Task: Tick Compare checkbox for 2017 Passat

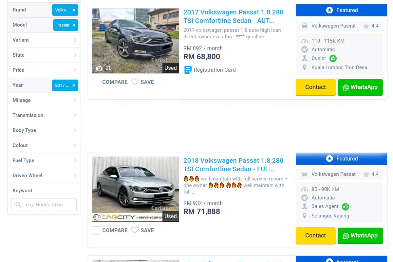Action: (x=96, y=82)
